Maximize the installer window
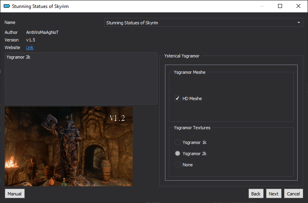Viewport: 308px width, 203px height. point(280,6)
